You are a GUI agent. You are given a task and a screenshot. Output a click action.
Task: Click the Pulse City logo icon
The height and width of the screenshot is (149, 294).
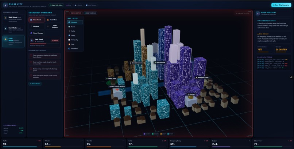pyautogui.click(x=5, y=5)
